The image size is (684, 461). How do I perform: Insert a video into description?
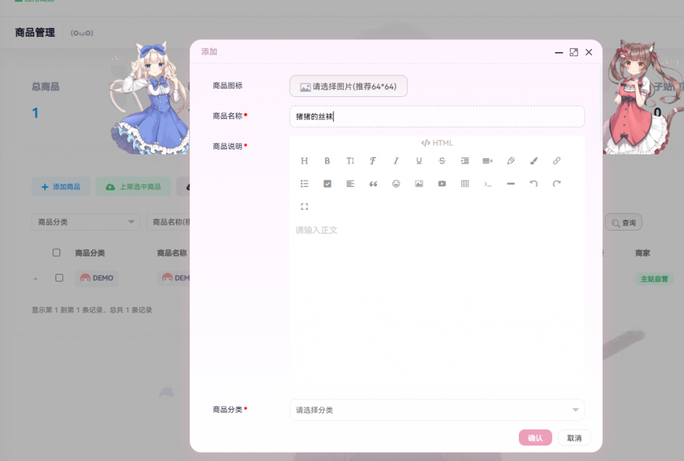tap(442, 184)
